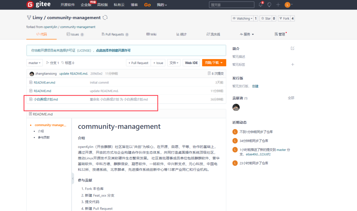Open the Star count 0
Screen dimensions: 357x211
(274, 18)
